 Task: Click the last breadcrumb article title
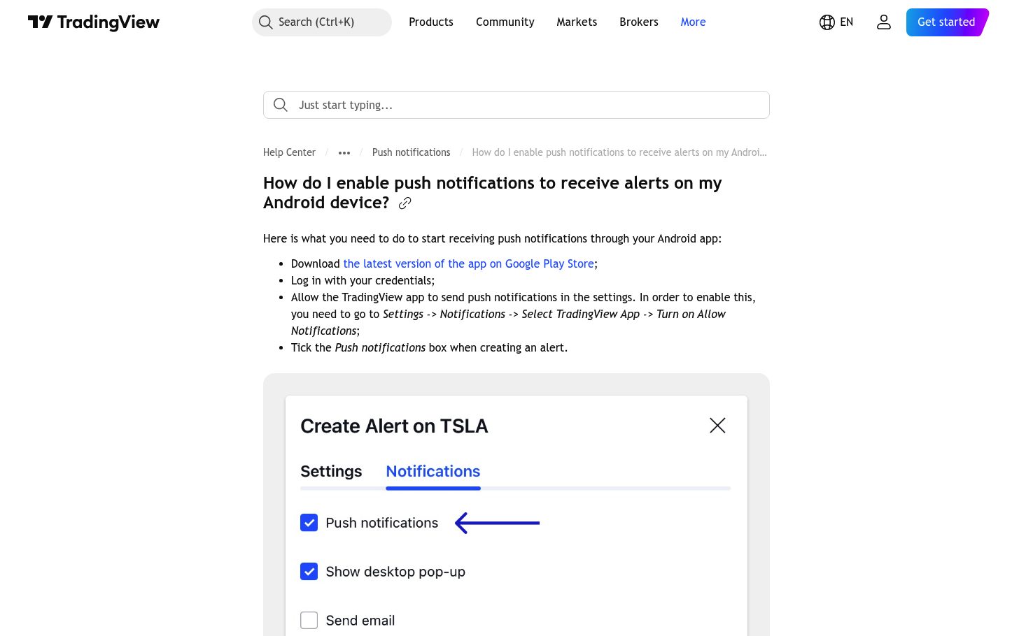coord(619,152)
